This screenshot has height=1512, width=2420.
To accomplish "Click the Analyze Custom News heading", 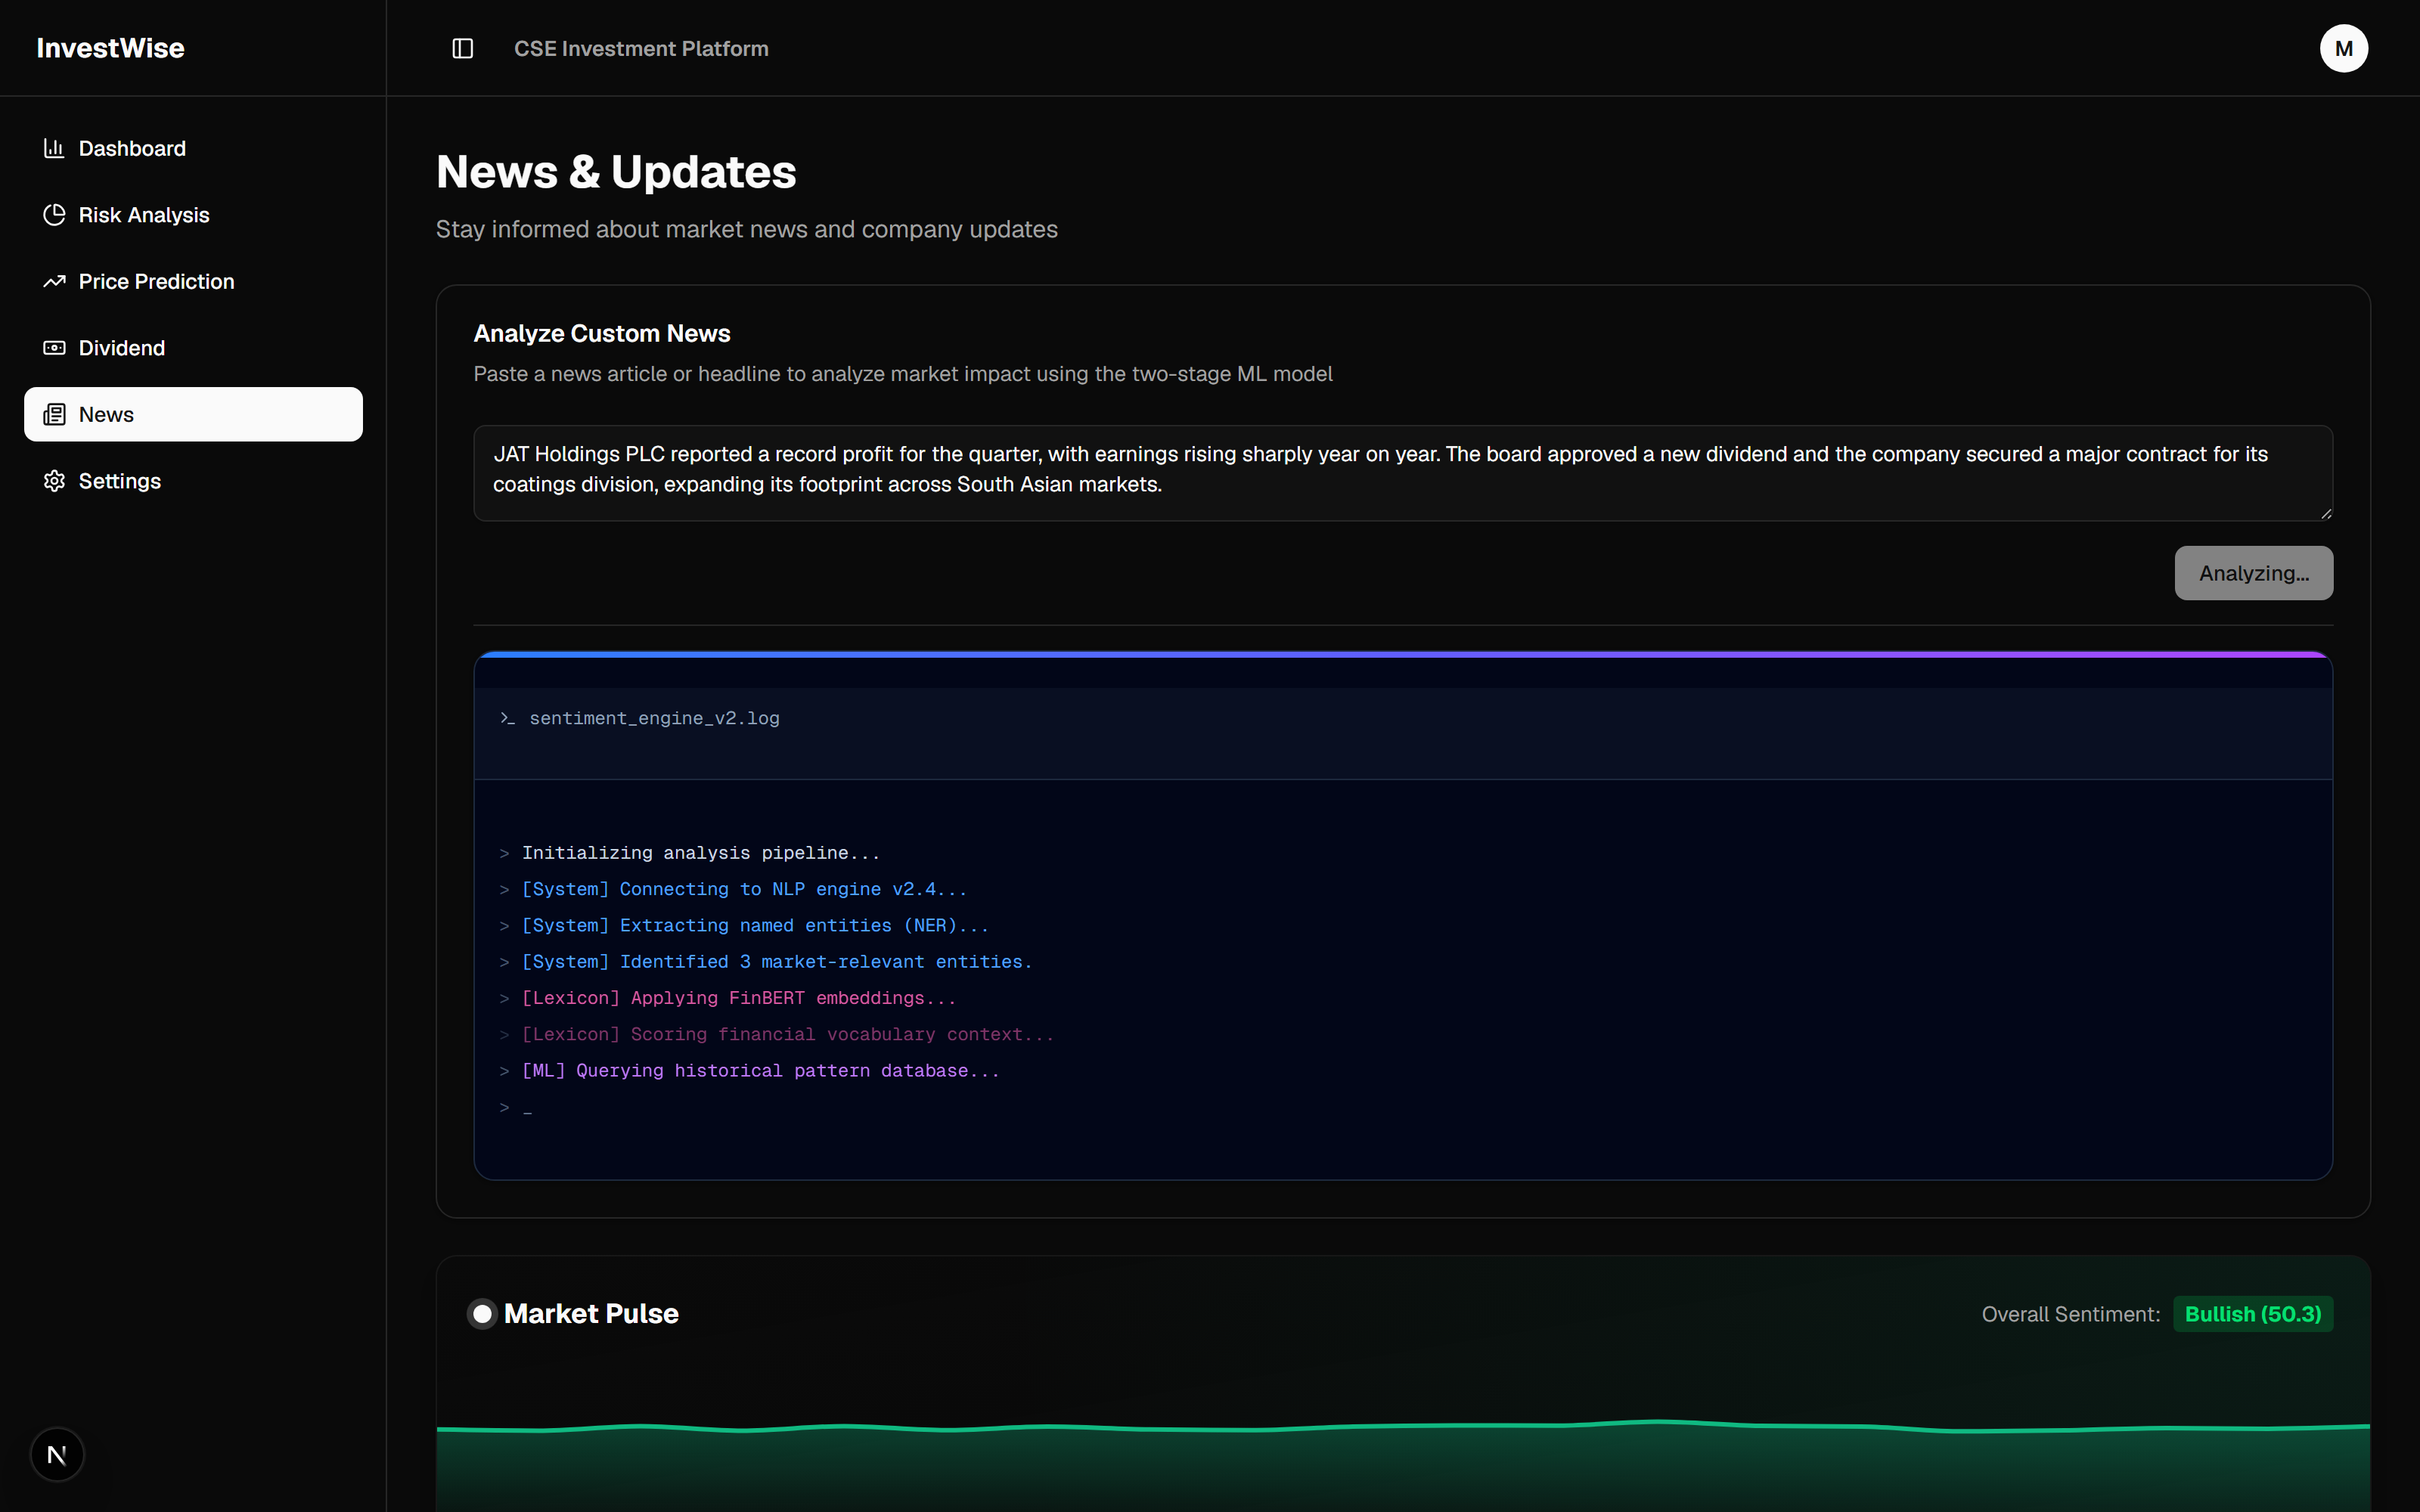I will (601, 333).
